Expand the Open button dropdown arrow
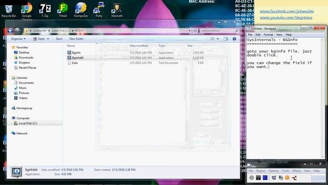The image size is (328, 185). coord(48,39)
